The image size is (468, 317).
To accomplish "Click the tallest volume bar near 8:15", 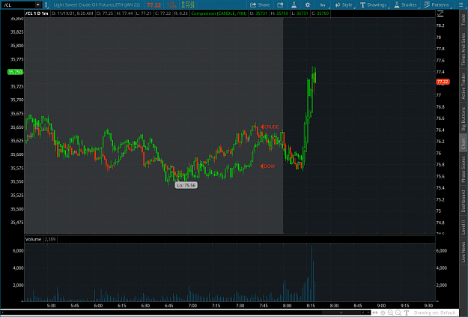I will point(312,274).
